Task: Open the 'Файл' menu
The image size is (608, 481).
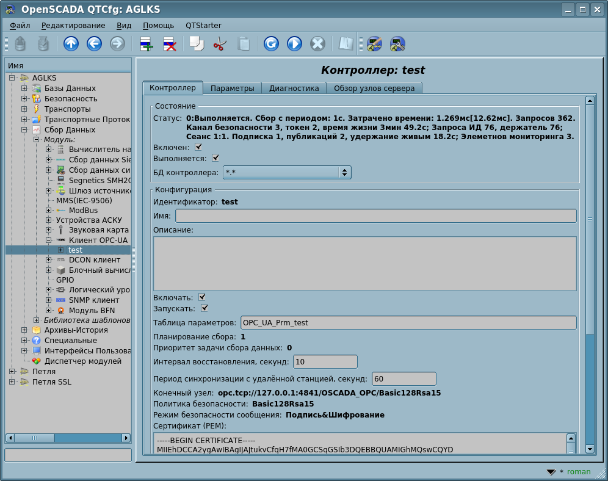Action: click(x=20, y=26)
